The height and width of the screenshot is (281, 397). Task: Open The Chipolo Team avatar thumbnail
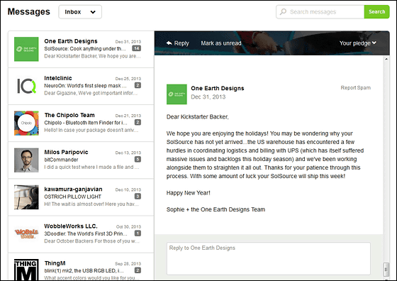26,123
